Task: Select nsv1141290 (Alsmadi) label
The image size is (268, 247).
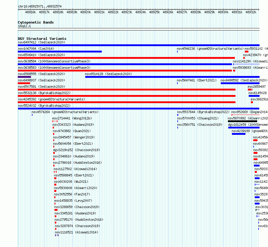Action: (250, 61)
